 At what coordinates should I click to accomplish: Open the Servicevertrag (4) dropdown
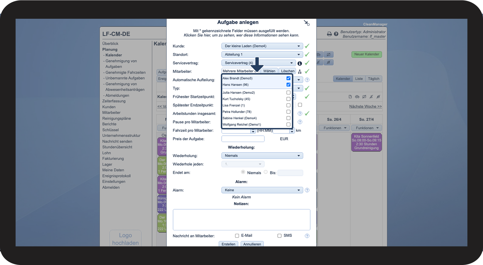tap(259, 63)
